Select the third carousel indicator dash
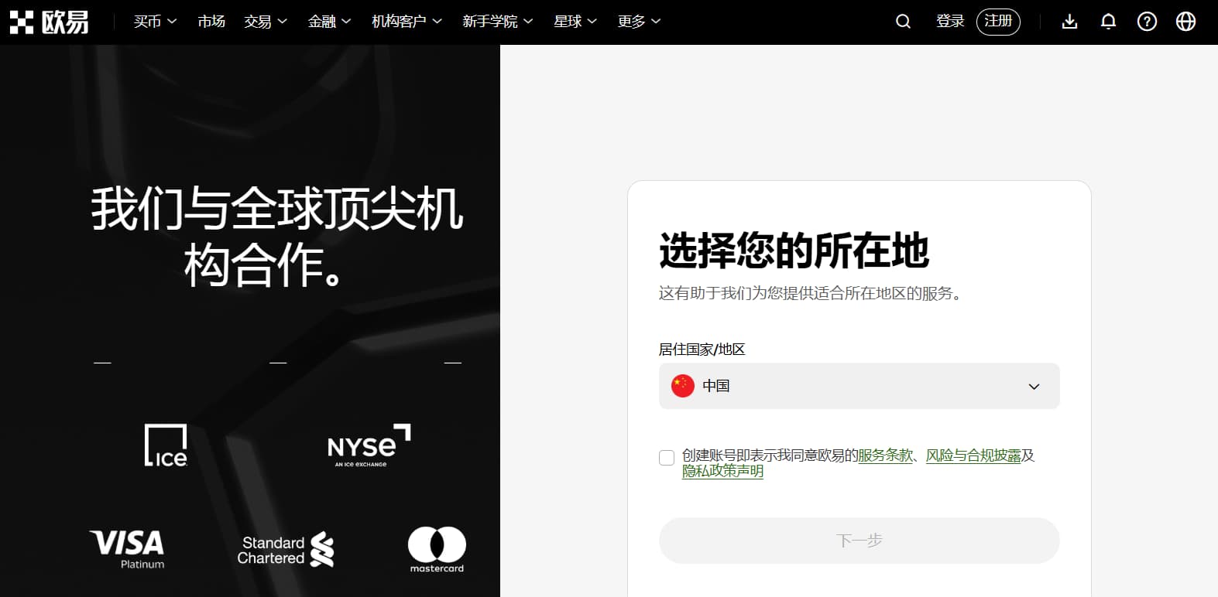 pyautogui.click(x=453, y=362)
